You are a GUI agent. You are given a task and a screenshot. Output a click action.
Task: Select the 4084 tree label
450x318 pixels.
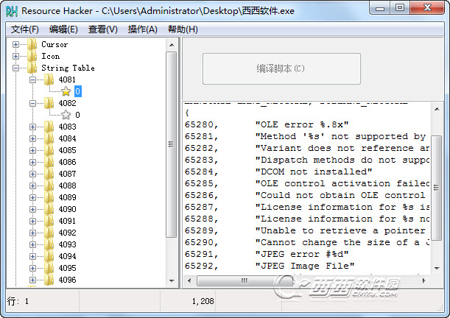[x=68, y=138]
